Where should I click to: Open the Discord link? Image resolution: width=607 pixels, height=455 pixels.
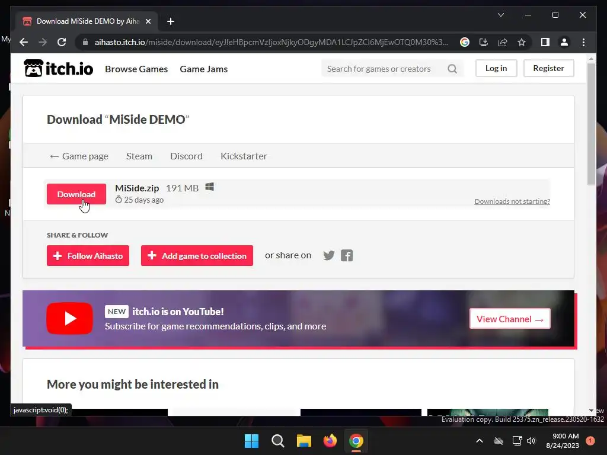186,156
